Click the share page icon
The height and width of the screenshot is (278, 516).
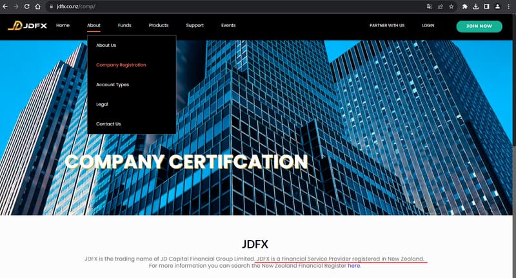[441, 6]
